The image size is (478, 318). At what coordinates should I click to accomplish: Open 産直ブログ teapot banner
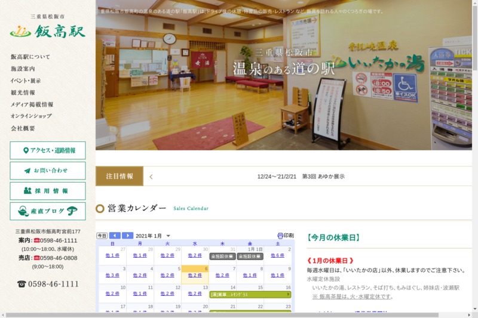tap(48, 211)
